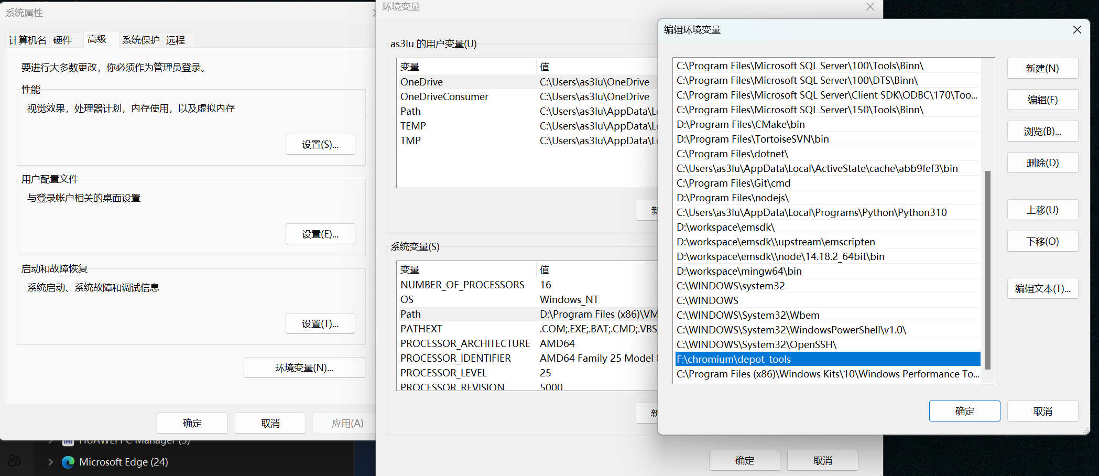Click the path list vertical scrollbar

[988, 270]
